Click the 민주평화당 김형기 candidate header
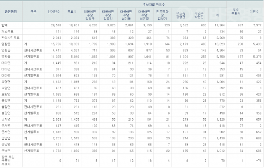264x168 pixels. click(x=163, y=14)
